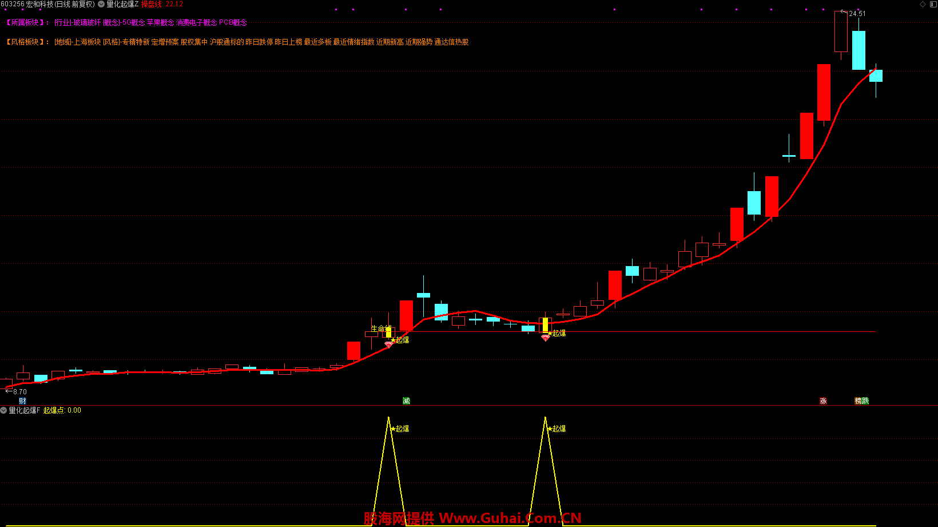This screenshot has height=527, width=938.
Task: Click the 财 event marker below chart
Action: click(x=22, y=401)
